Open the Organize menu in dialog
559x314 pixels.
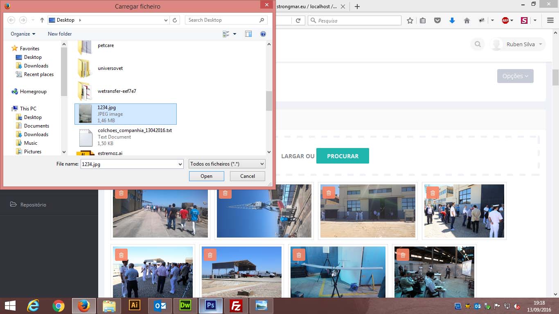23,34
